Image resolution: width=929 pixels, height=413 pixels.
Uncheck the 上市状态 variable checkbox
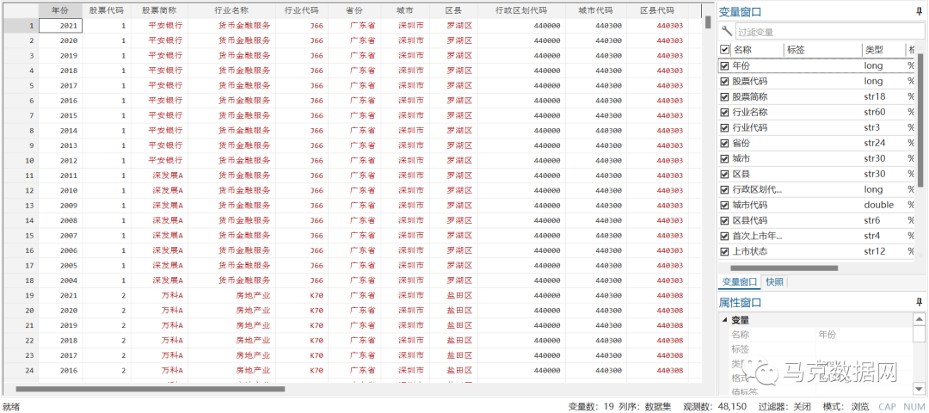point(724,251)
